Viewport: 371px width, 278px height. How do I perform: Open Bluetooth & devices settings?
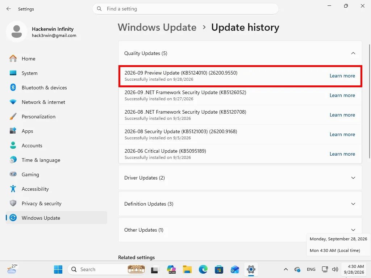57,88
